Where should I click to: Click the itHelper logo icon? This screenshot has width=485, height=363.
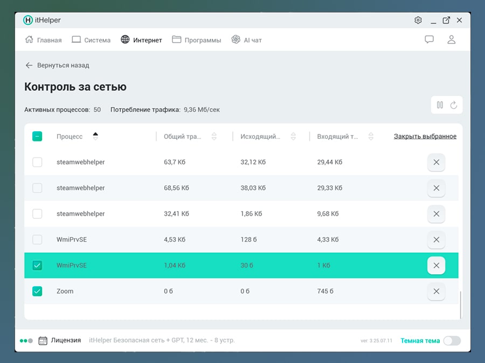(x=28, y=20)
